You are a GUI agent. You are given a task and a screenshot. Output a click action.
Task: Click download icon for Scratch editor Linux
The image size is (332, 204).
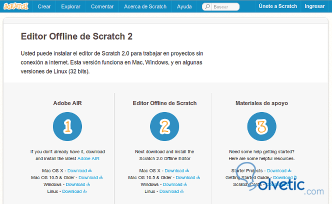pyautogui.click(x=182, y=191)
